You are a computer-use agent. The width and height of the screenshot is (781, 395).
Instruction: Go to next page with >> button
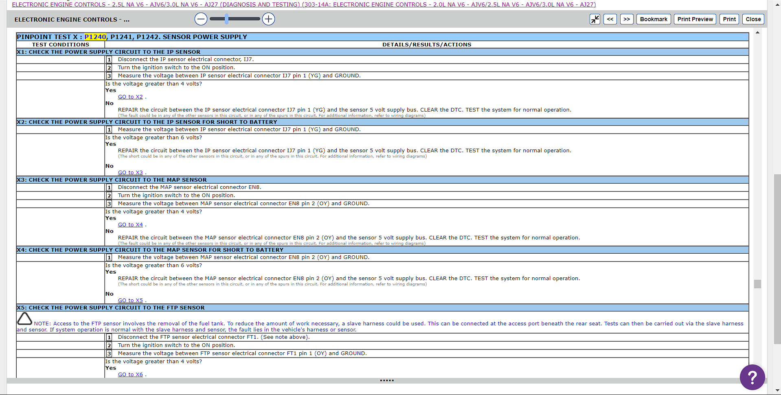(627, 19)
